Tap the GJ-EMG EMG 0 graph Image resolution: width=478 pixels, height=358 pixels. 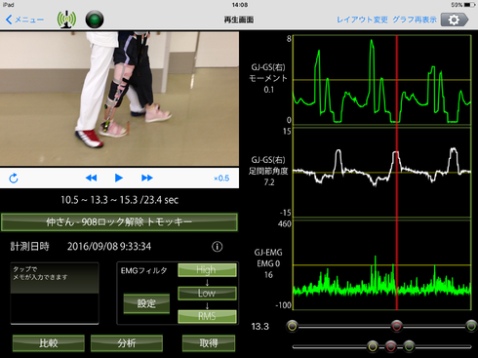point(381,265)
